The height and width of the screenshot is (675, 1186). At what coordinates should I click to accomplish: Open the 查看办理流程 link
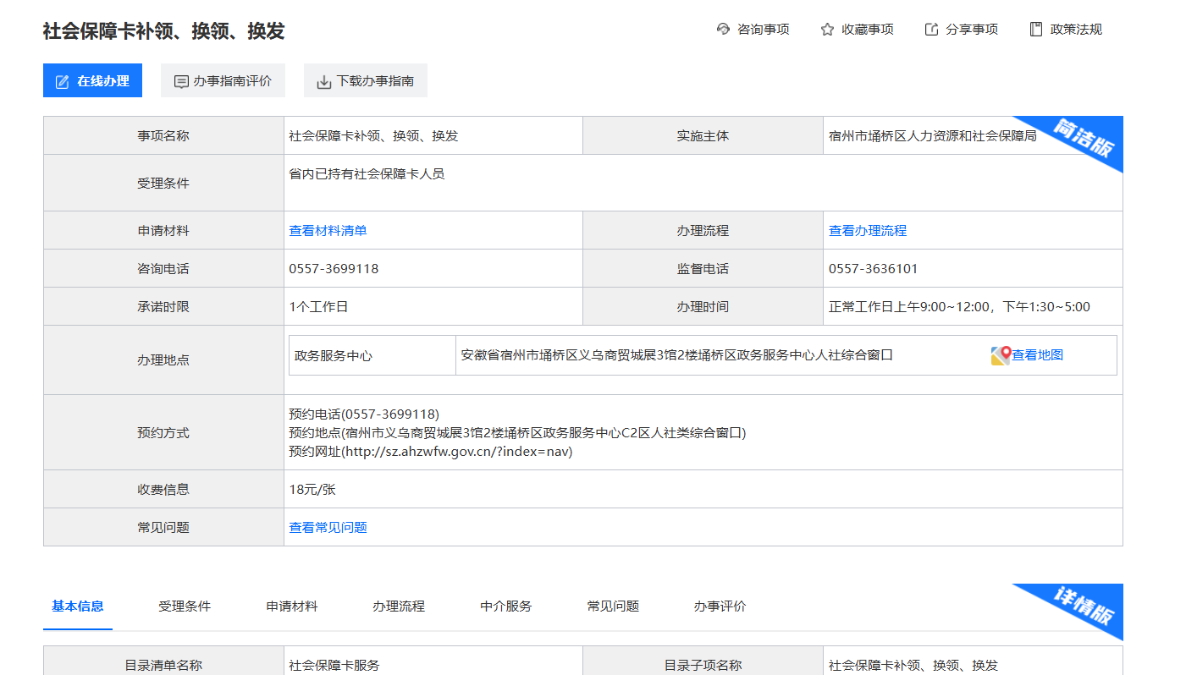[868, 230]
